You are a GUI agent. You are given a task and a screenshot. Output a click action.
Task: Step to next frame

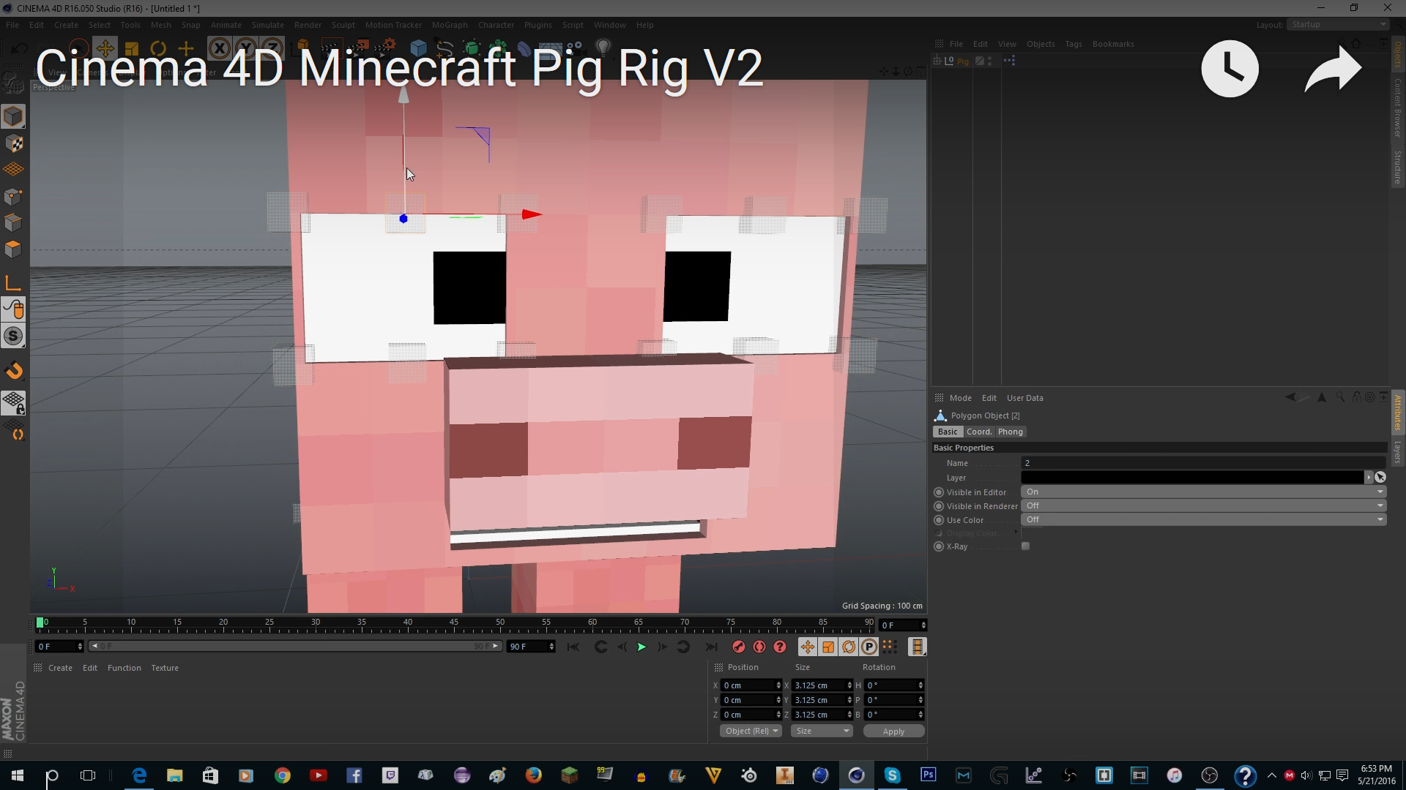(662, 647)
